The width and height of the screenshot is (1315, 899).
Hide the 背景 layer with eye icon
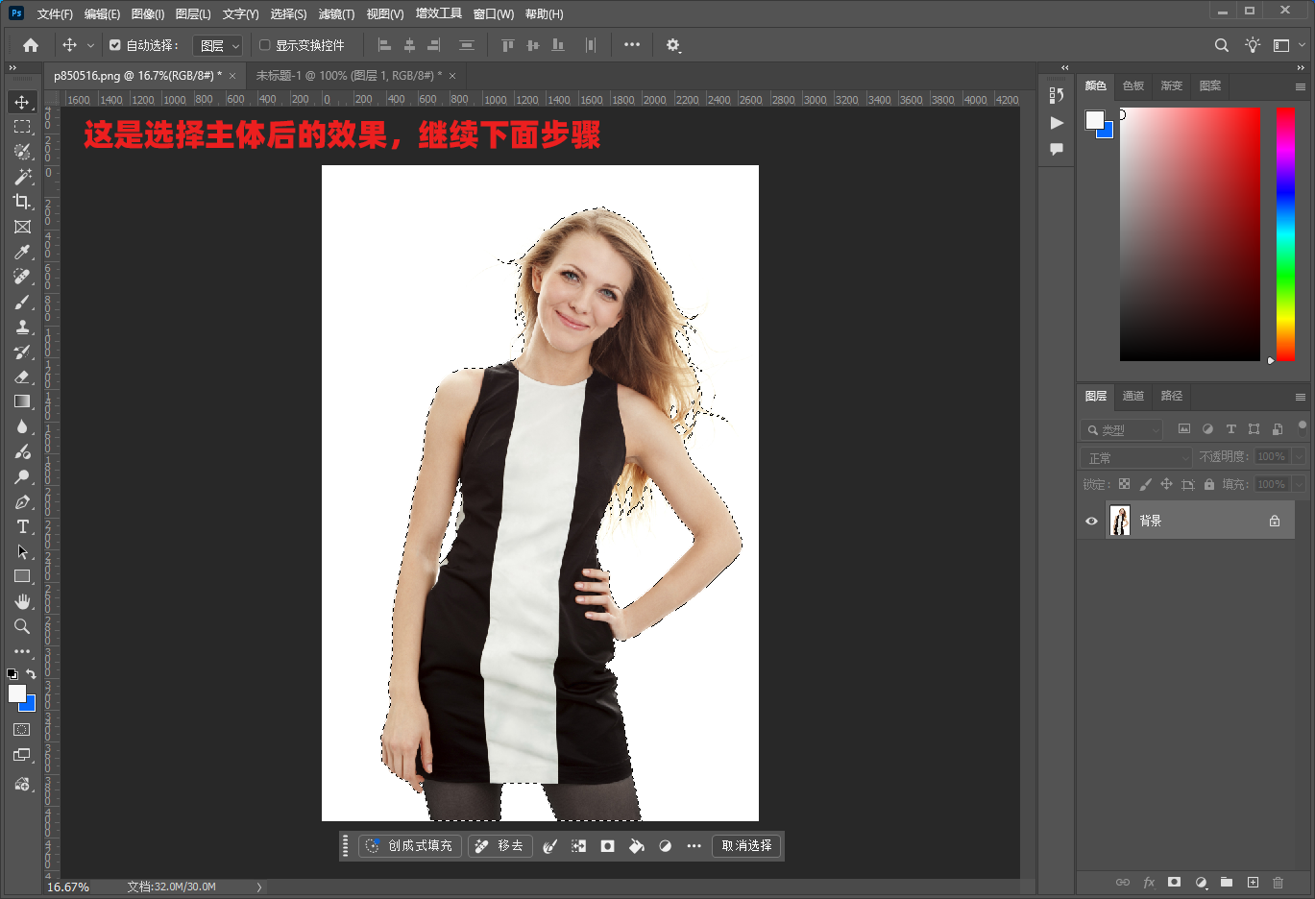point(1091,521)
